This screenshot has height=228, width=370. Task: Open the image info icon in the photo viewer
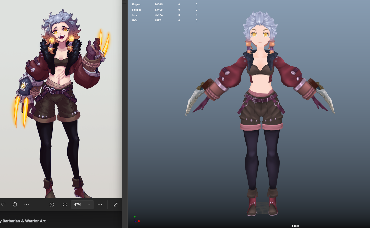15,205
